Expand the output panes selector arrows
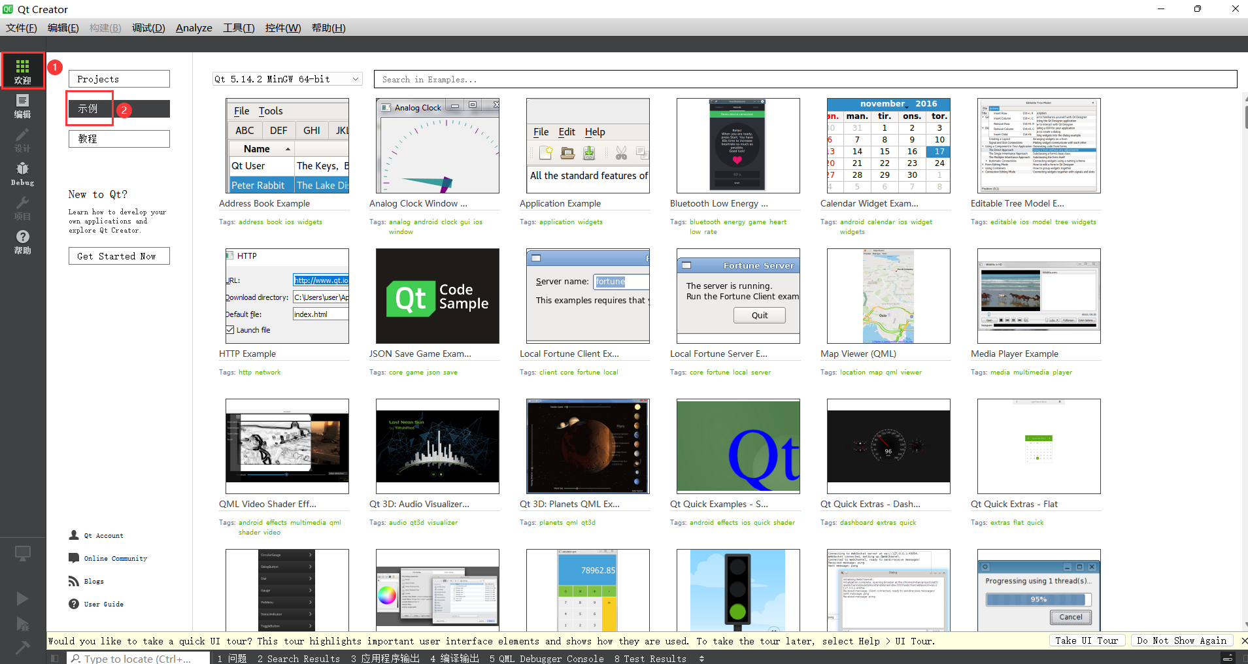Image resolution: width=1248 pixels, height=664 pixels. coord(702,659)
